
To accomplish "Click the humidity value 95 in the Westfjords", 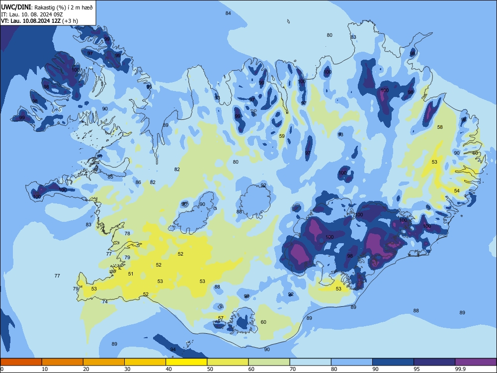I will 149,87.
